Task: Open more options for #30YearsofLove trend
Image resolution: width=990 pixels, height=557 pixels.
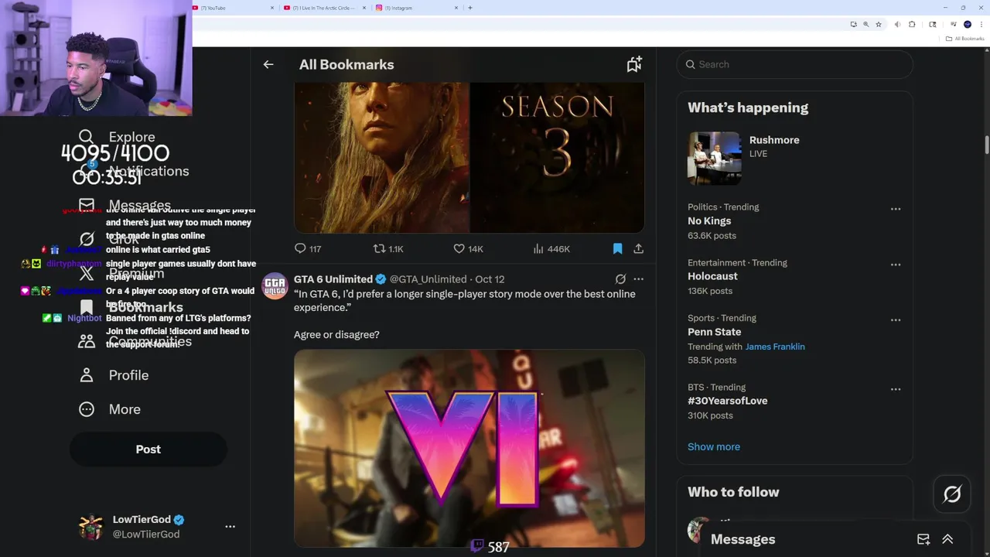Action: tap(896, 389)
